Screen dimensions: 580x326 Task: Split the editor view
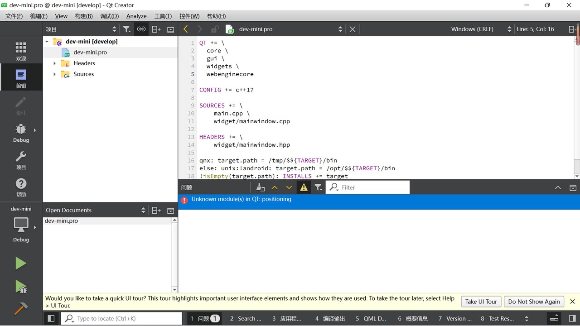tap(573, 29)
